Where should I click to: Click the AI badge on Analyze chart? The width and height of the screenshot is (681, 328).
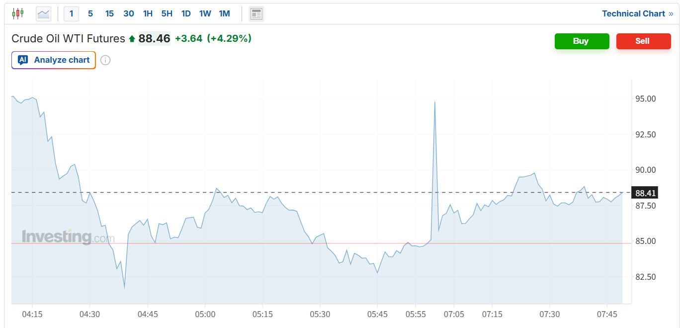click(23, 60)
